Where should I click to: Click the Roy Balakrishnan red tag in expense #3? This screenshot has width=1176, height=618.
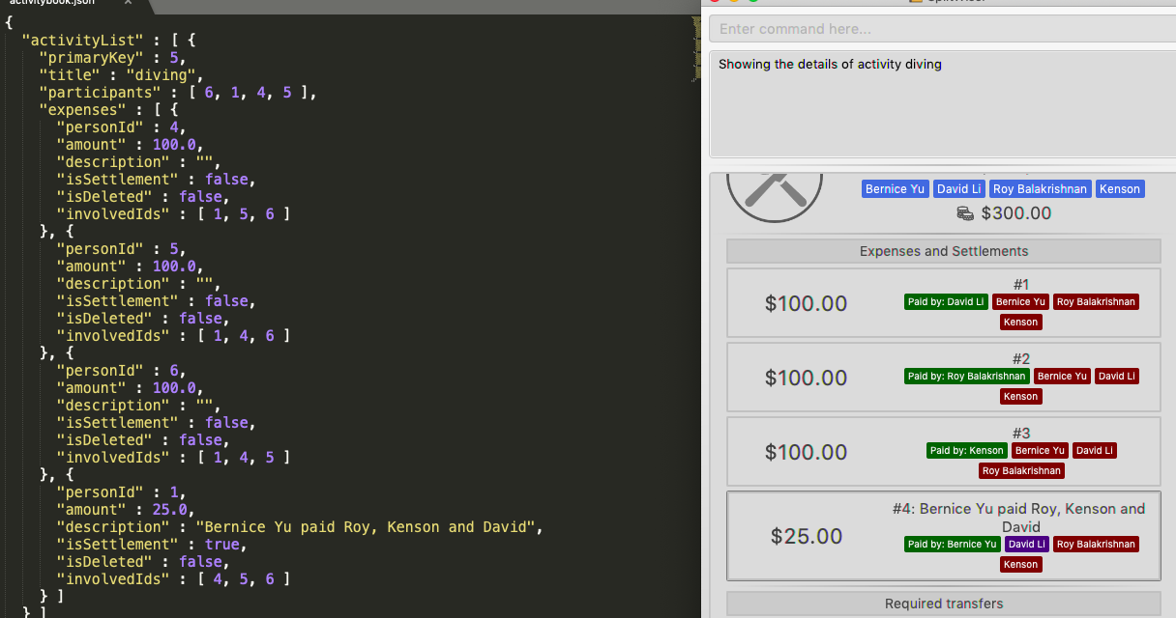pos(1021,471)
